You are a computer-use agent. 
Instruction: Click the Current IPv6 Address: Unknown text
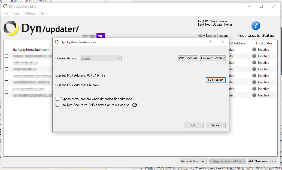pos(77,85)
